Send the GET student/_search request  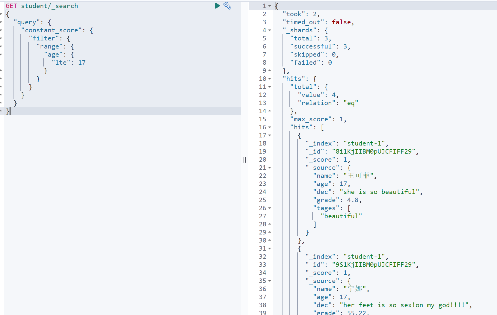[217, 6]
